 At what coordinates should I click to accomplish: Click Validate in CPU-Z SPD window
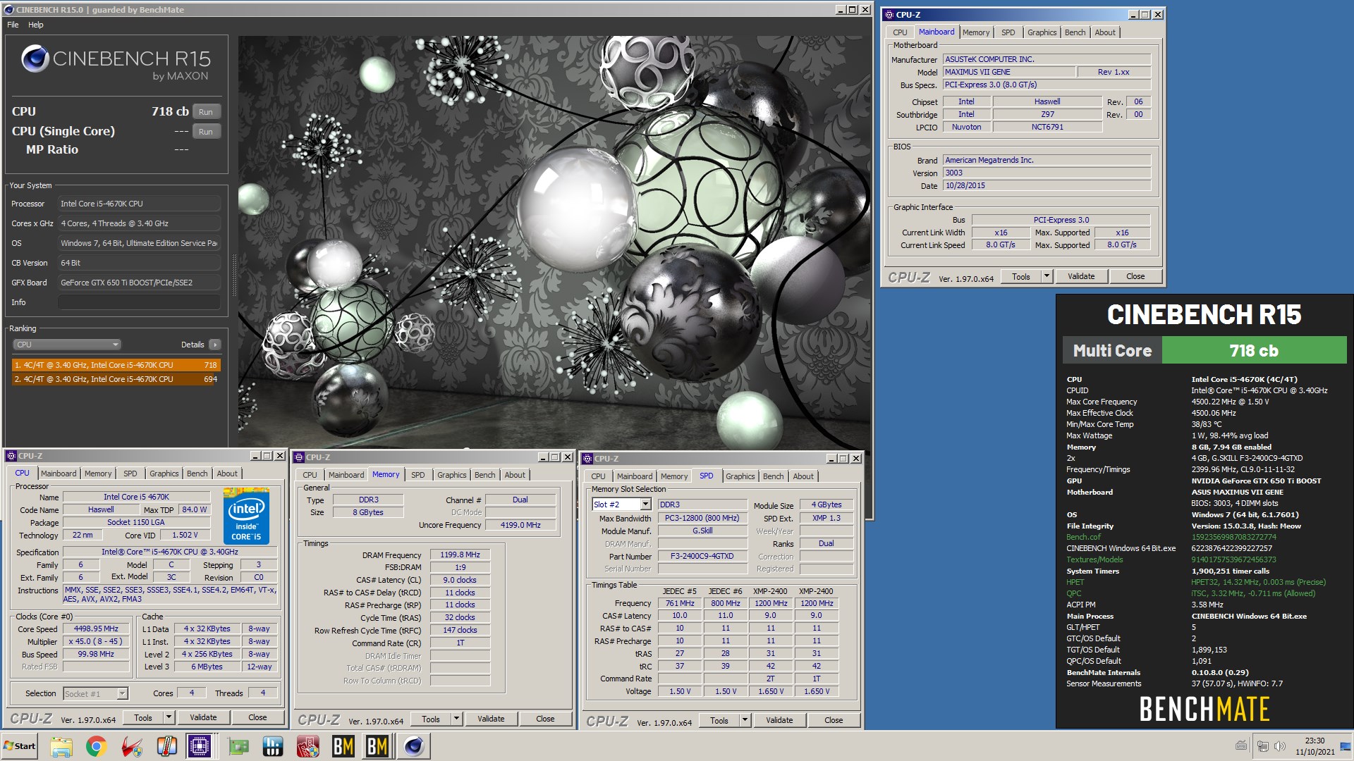779,720
